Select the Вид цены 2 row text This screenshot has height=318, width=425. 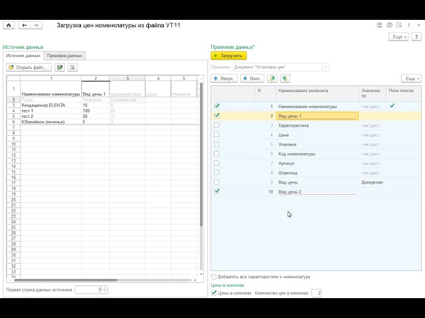pyautogui.click(x=290, y=191)
